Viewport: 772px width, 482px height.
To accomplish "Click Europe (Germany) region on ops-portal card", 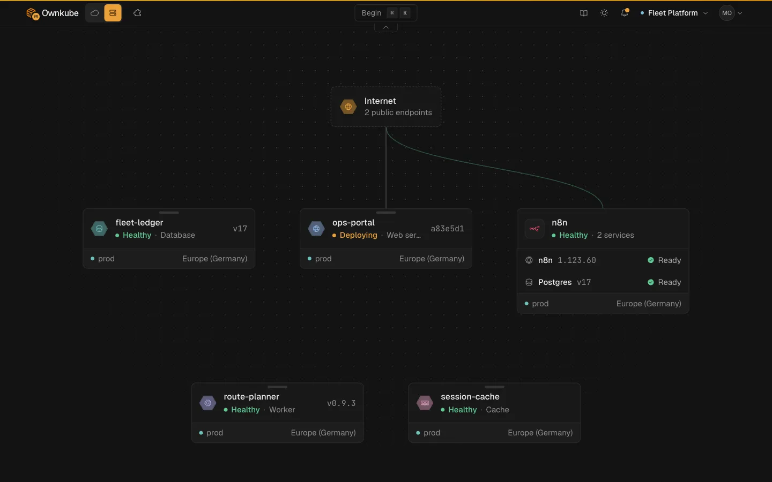I will click(x=432, y=259).
